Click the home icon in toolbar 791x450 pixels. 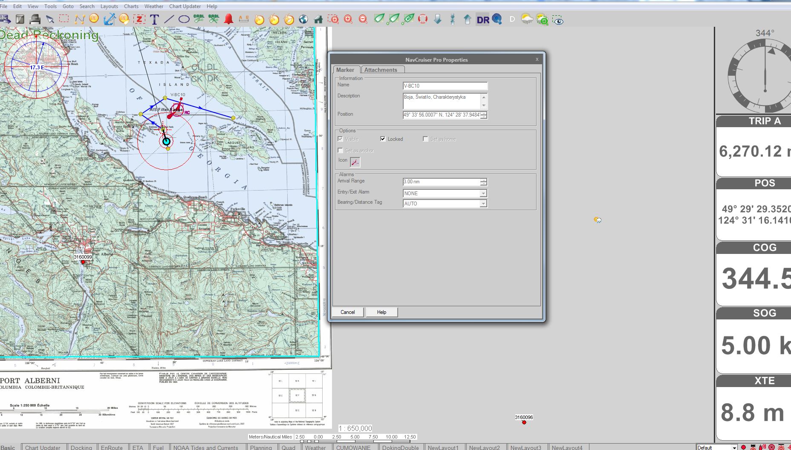click(318, 19)
